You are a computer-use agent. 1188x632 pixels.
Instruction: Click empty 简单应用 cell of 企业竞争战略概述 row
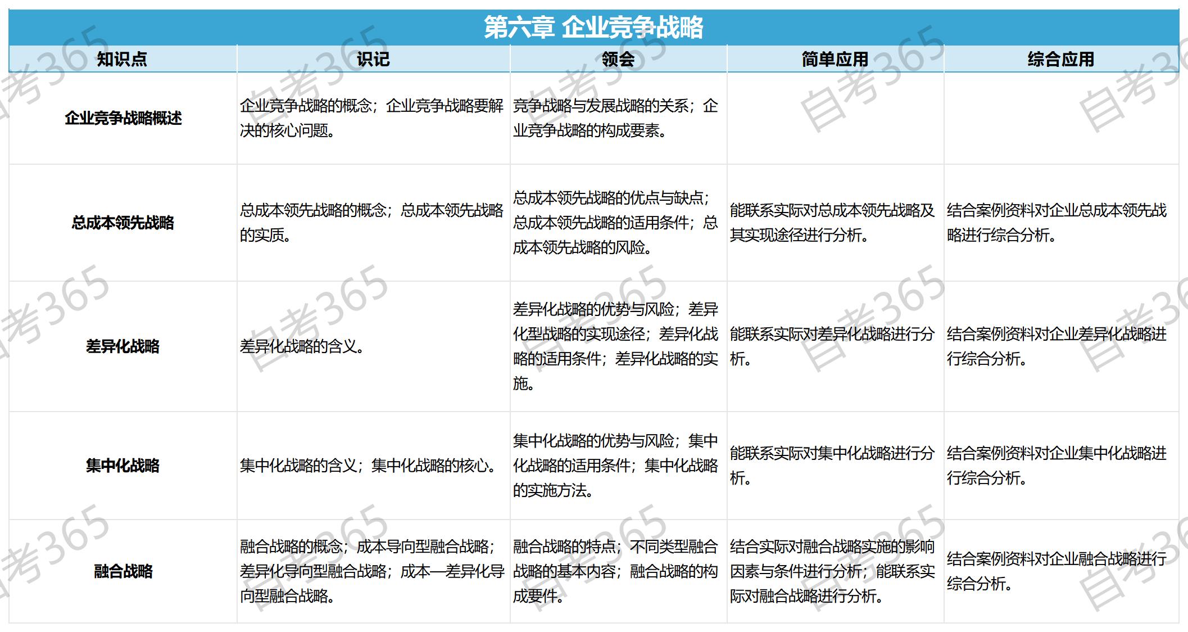835,118
